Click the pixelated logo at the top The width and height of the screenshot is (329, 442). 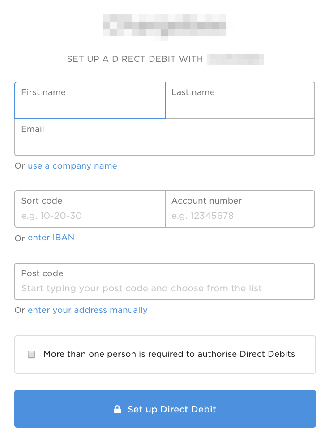click(164, 26)
